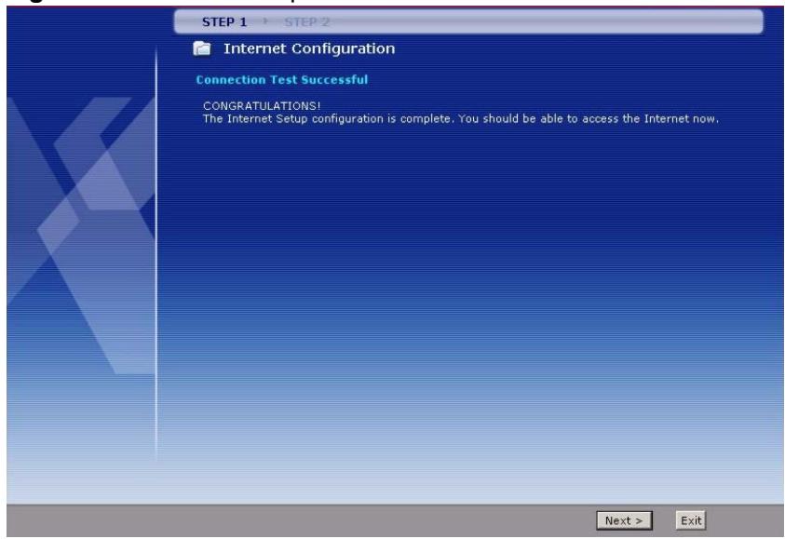The image size is (785, 539).
Task: Click empty area of the step progress bar
Action: pos(559,20)
